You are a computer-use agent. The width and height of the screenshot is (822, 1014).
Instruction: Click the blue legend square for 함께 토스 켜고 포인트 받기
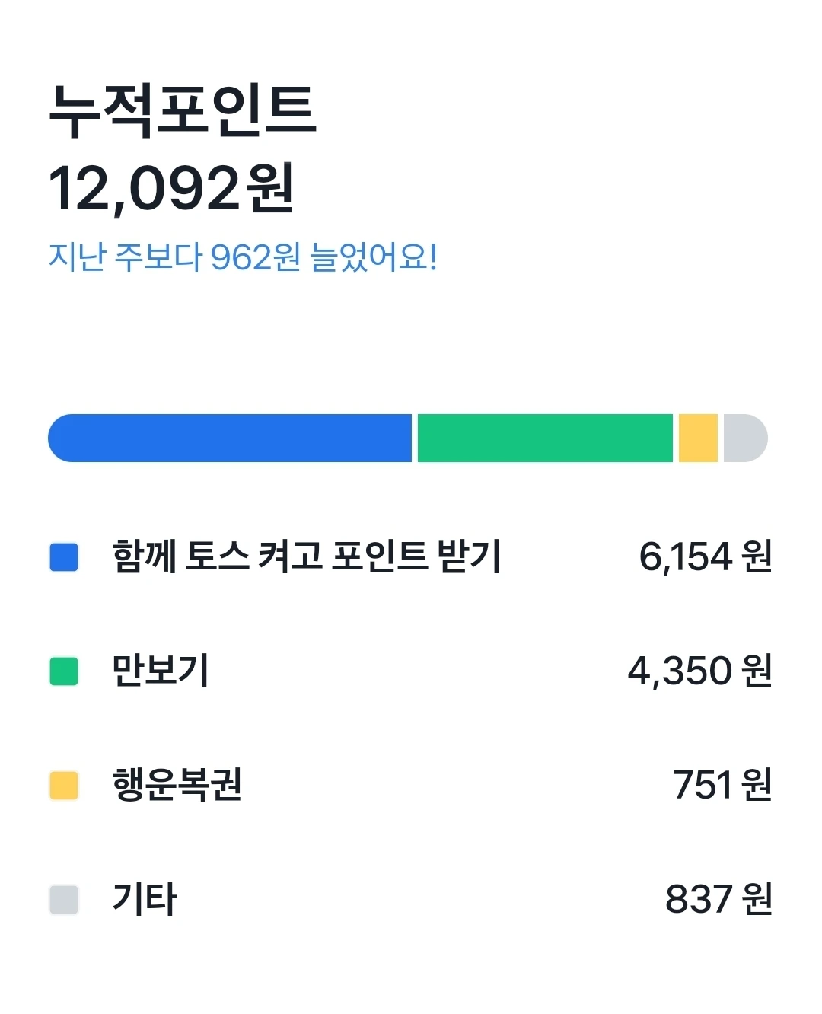tap(64, 556)
